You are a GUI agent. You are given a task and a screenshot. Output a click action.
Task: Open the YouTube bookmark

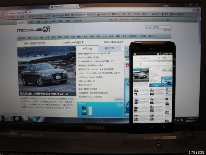[x=119, y=14]
